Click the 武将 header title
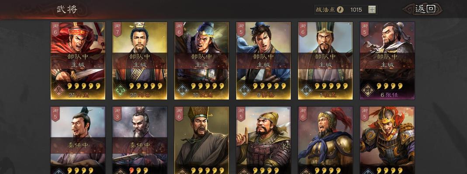The image size is (467, 174). pyautogui.click(x=67, y=9)
